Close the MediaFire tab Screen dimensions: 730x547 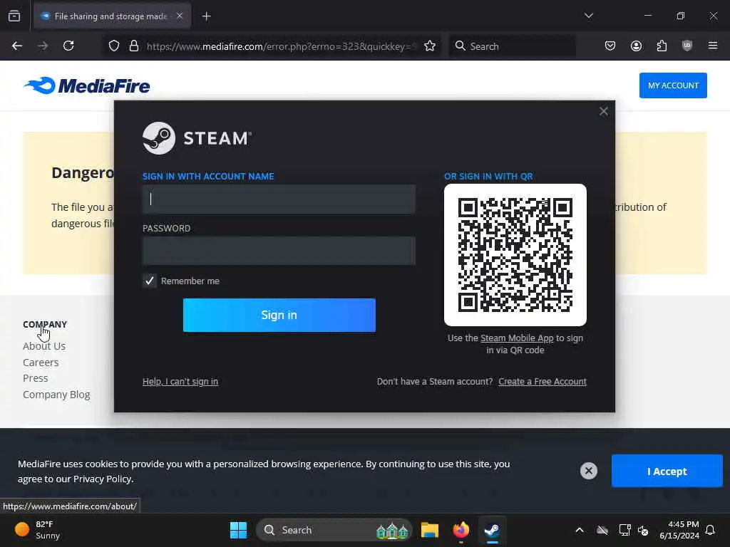click(x=180, y=16)
